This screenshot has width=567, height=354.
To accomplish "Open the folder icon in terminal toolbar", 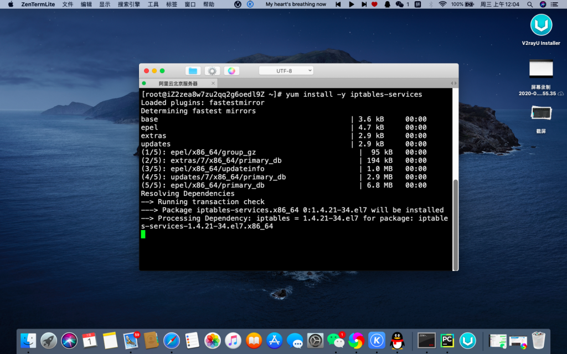I will tap(193, 71).
